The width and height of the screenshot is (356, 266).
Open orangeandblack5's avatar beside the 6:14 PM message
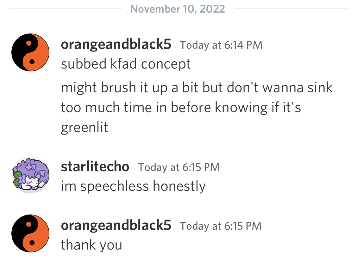coord(30,52)
